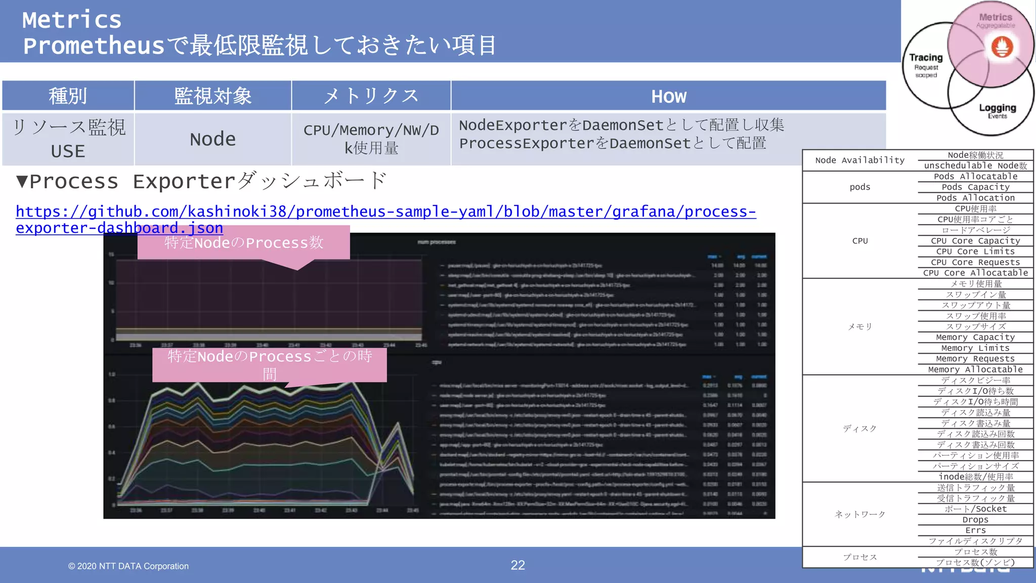This screenshot has width=1036, height=583.
Task: Select the CPU Core Capacity row
Action: click(975, 241)
